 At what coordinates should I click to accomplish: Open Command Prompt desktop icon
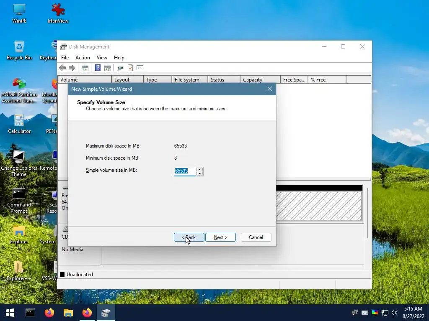[19, 201]
